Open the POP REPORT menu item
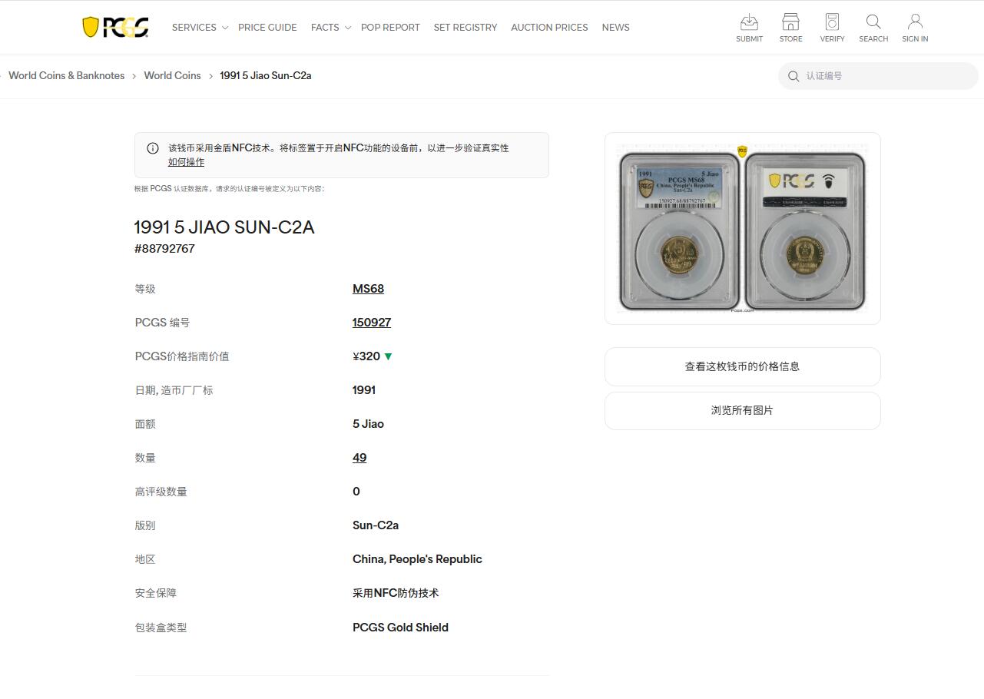 point(390,27)
